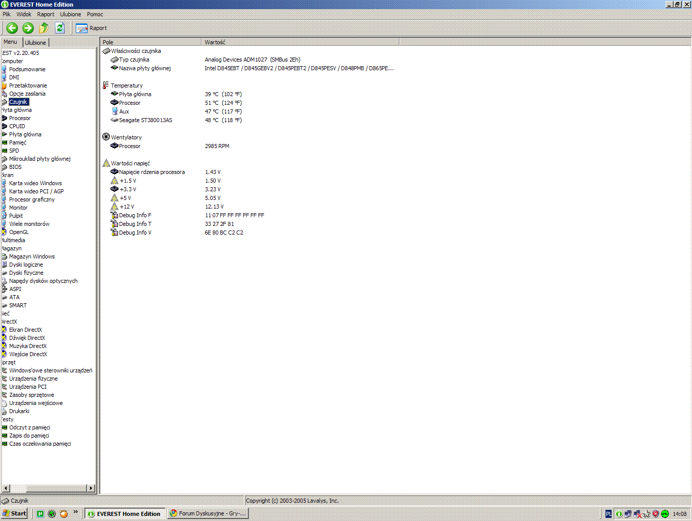Select Karta wideo Windows item

click(36, 183)
